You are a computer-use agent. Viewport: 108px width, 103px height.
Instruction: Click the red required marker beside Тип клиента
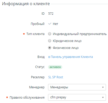[24, 34]
